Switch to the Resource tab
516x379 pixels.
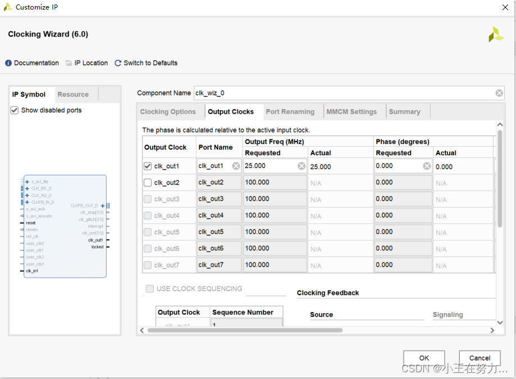coord(73,94)
